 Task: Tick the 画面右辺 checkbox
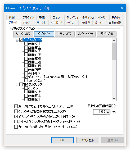(26, 66)
